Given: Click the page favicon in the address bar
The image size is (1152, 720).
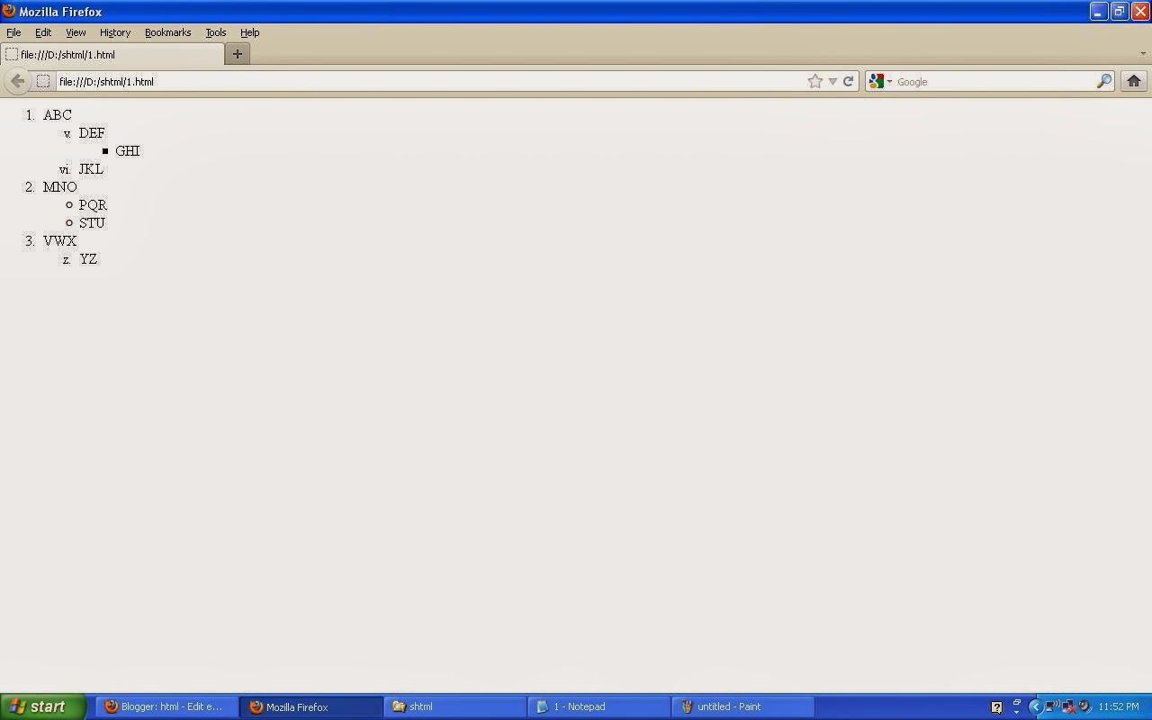Looking at the screenshot, I should [x=42, y=81].
